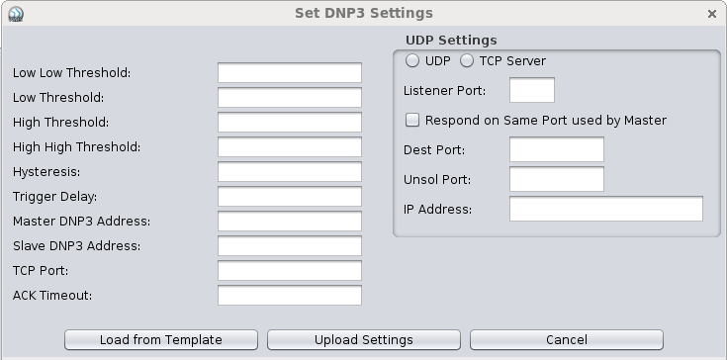Close the Set DNP3 Settings dialog
This screenshot has height=360, width=727.
pos(712,15)
